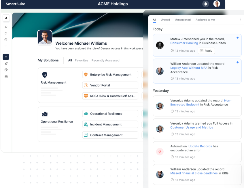The image size is (244, 188).
Task: Open the Legacy App Without MFA link
Action: [189, 68]
